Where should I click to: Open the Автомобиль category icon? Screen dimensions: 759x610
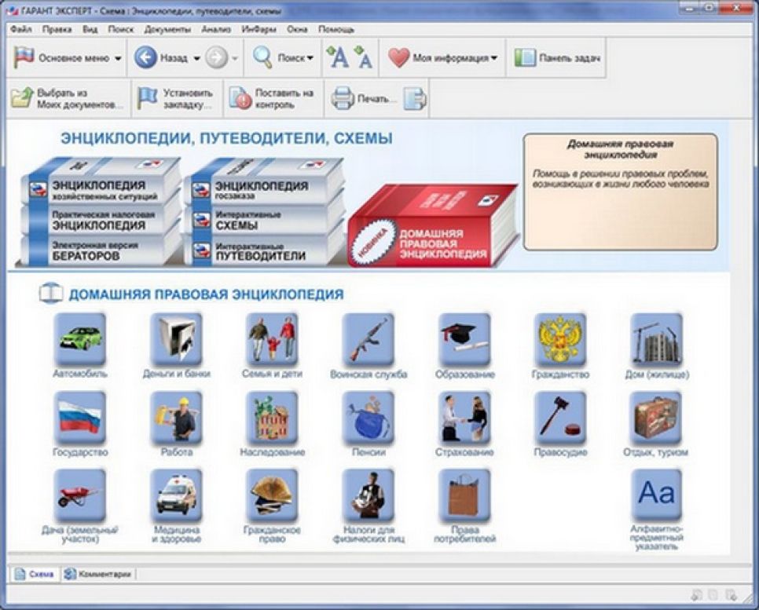tap(80, 338)
